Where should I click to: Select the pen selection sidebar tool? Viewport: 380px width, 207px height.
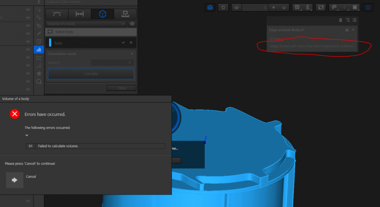click(39, 26)
